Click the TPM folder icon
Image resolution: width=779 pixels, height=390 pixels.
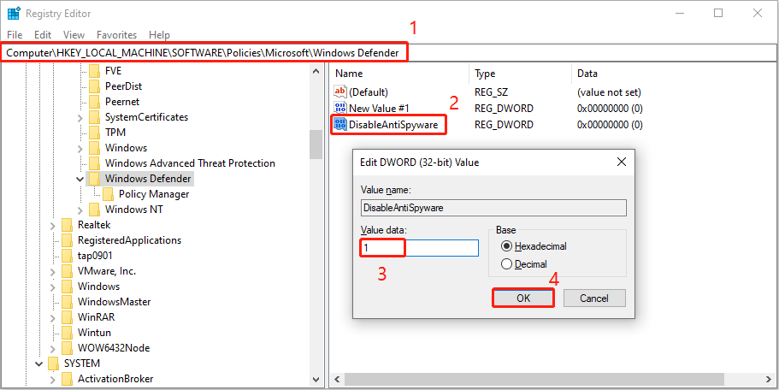pos(94,133)
